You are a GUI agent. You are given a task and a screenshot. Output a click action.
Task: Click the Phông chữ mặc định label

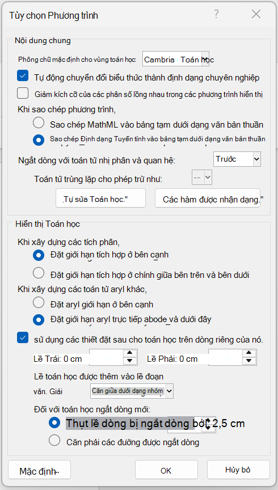tap(77, 60)
